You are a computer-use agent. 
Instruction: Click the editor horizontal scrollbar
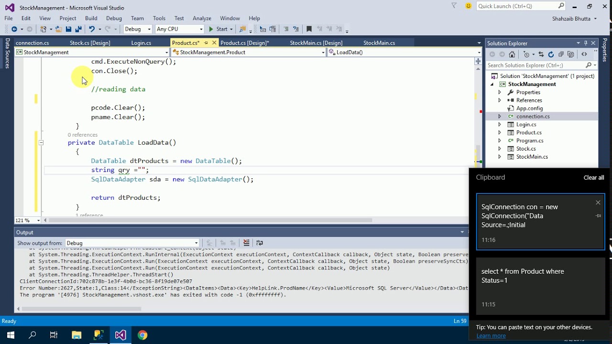click(210, 220)
